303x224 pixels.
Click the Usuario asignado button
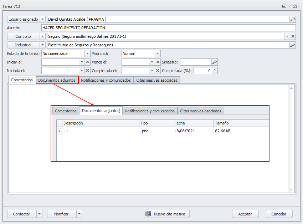point(24,19)
